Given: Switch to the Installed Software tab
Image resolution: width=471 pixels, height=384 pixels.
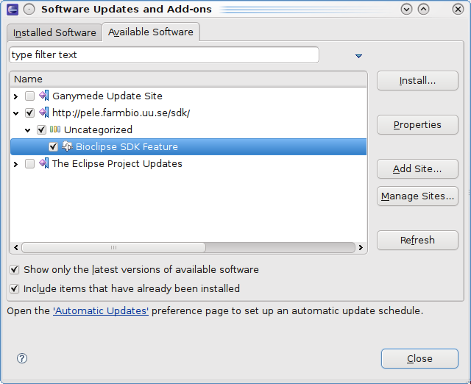Looking at the screenshot, I should 54,33.
